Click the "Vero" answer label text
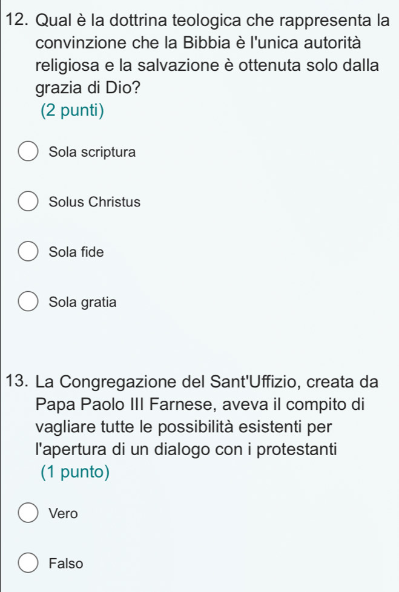 (x=64, y=513)
